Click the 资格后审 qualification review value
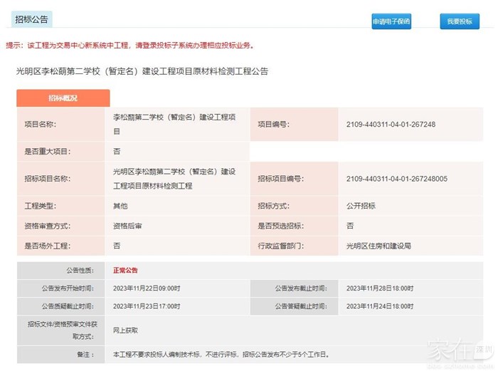This screenshot has height=371, width=498. pos(127,226)
